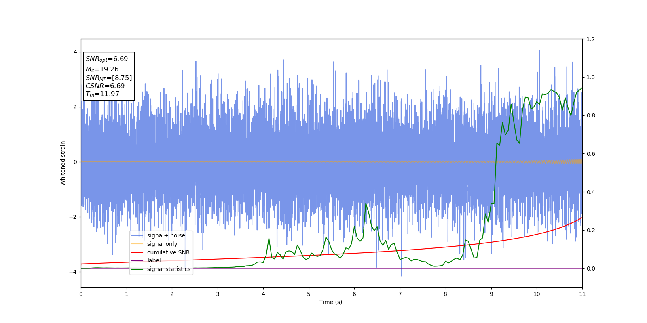Click the 'Time (s)' x-axis label
Viewport: 647px width, 323px height.
tap(331, 302)
